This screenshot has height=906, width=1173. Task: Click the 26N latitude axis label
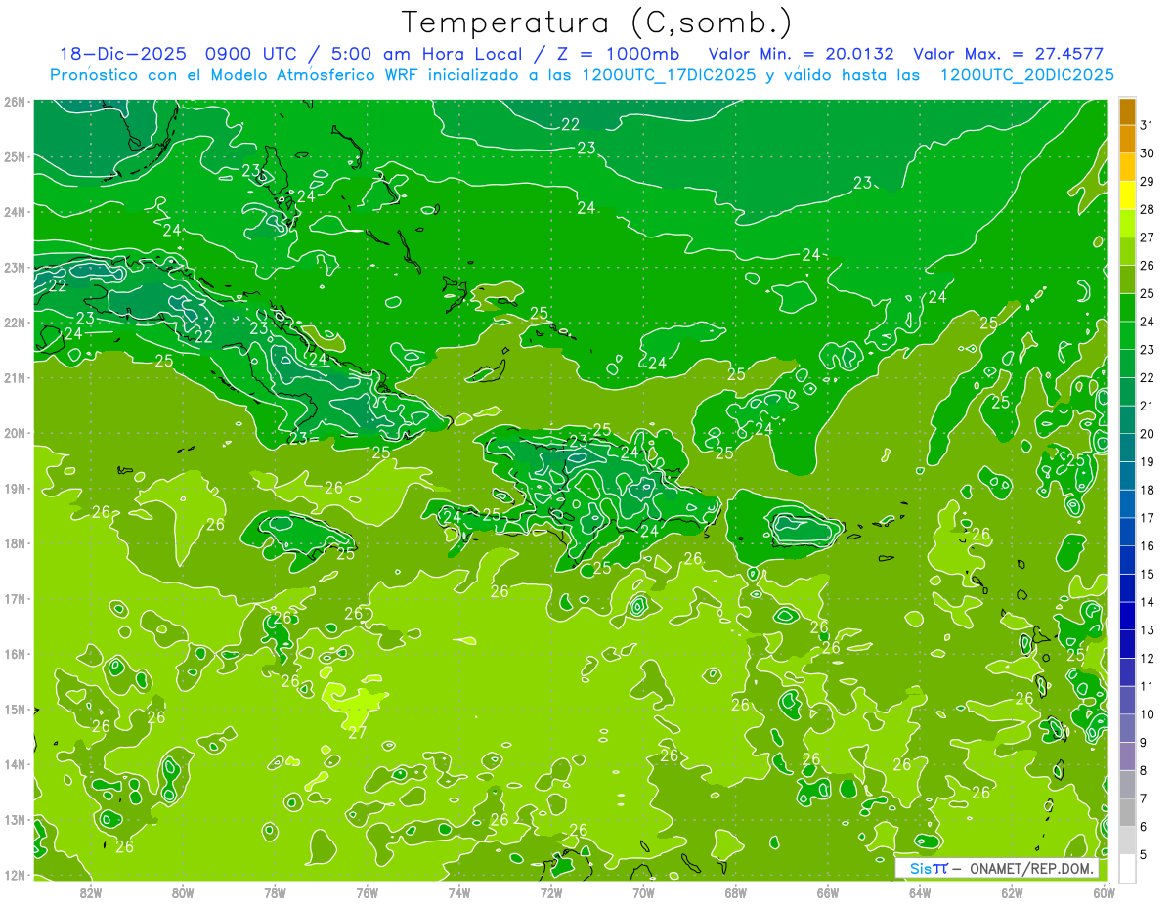click(x=15, y=102)
